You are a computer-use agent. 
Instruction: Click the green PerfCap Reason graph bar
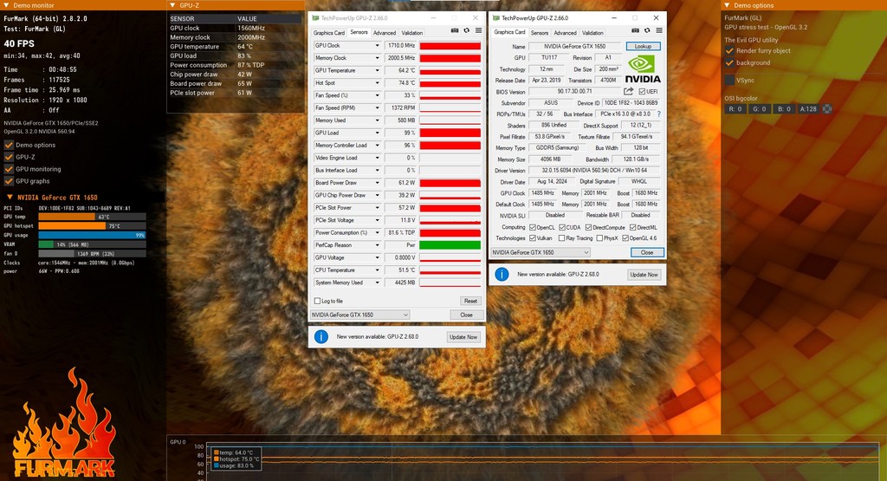(x=450, y=245)
